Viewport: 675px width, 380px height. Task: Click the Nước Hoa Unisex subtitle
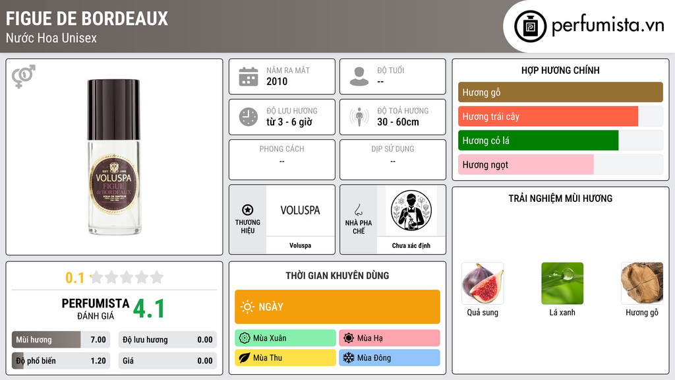click(x=51, y=38)
